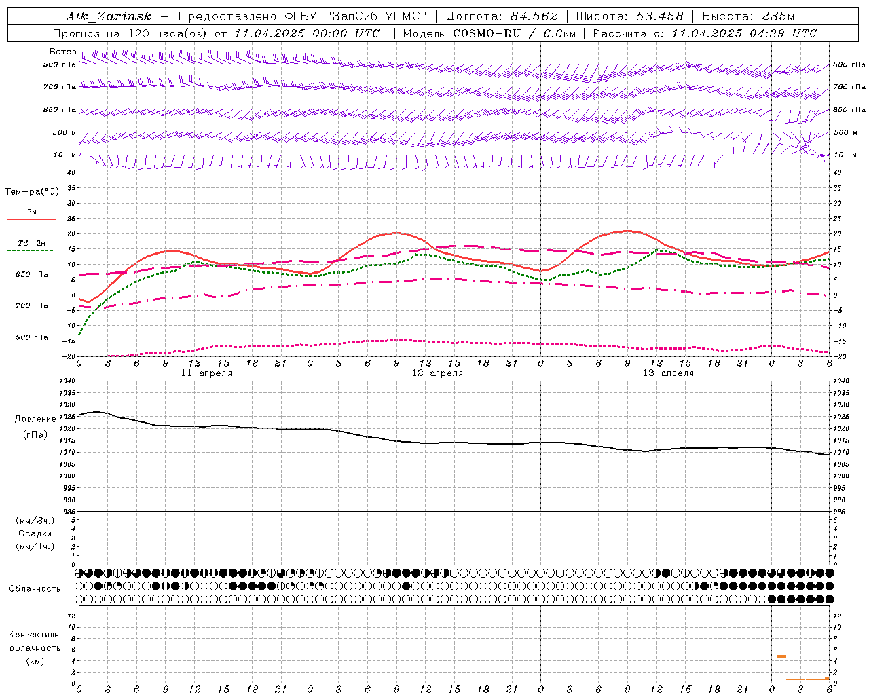The image size is (869, 695).
Task: Click the forecast start date 11.04.2025 00:00 UTC
Action: tap(307, 33)
